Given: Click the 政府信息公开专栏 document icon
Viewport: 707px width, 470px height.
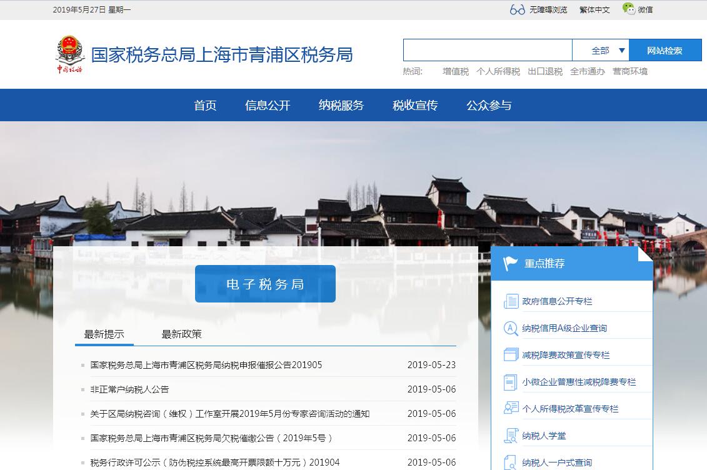Looking at the screenshot, I should pyautogui.click(x=511, y=301).
